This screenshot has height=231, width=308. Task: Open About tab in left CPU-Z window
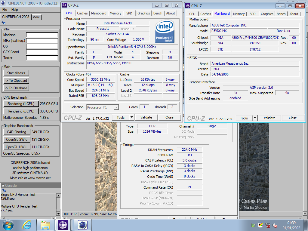click(x=171, y=13)
